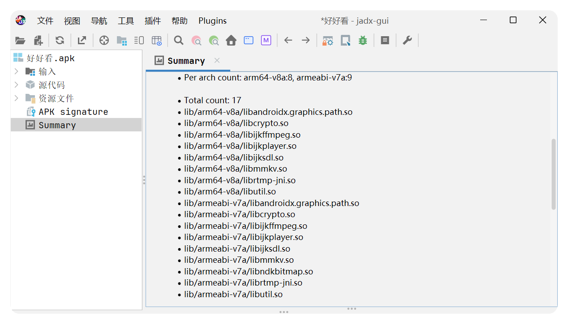This screenshot has height=324, width=568.
Task: Click lib/armeabi-v7a/librtmp-jni.so entry
Action: click(243, 283)
